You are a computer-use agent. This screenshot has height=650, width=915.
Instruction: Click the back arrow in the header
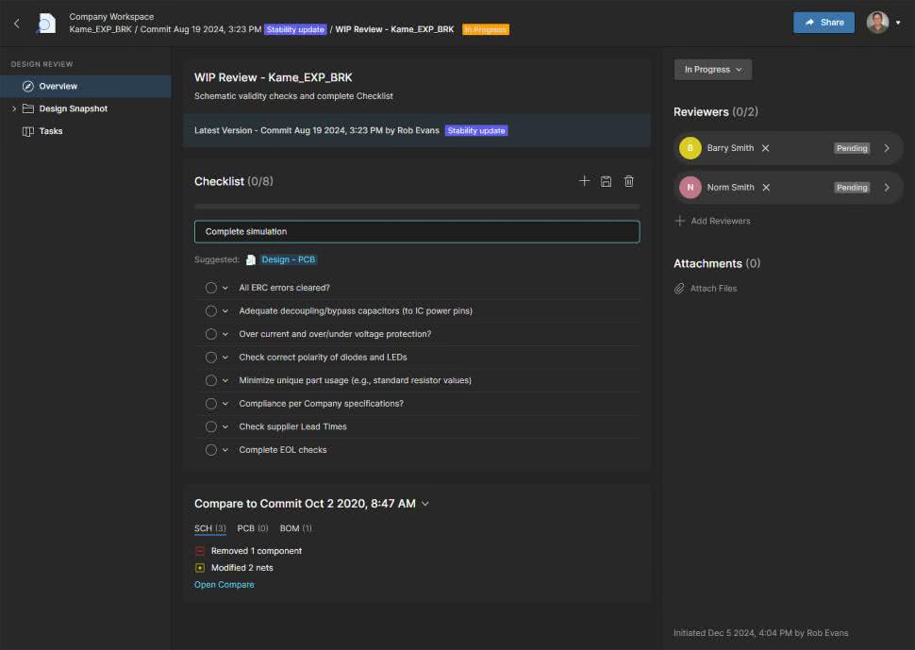click(x=16, y=24)
